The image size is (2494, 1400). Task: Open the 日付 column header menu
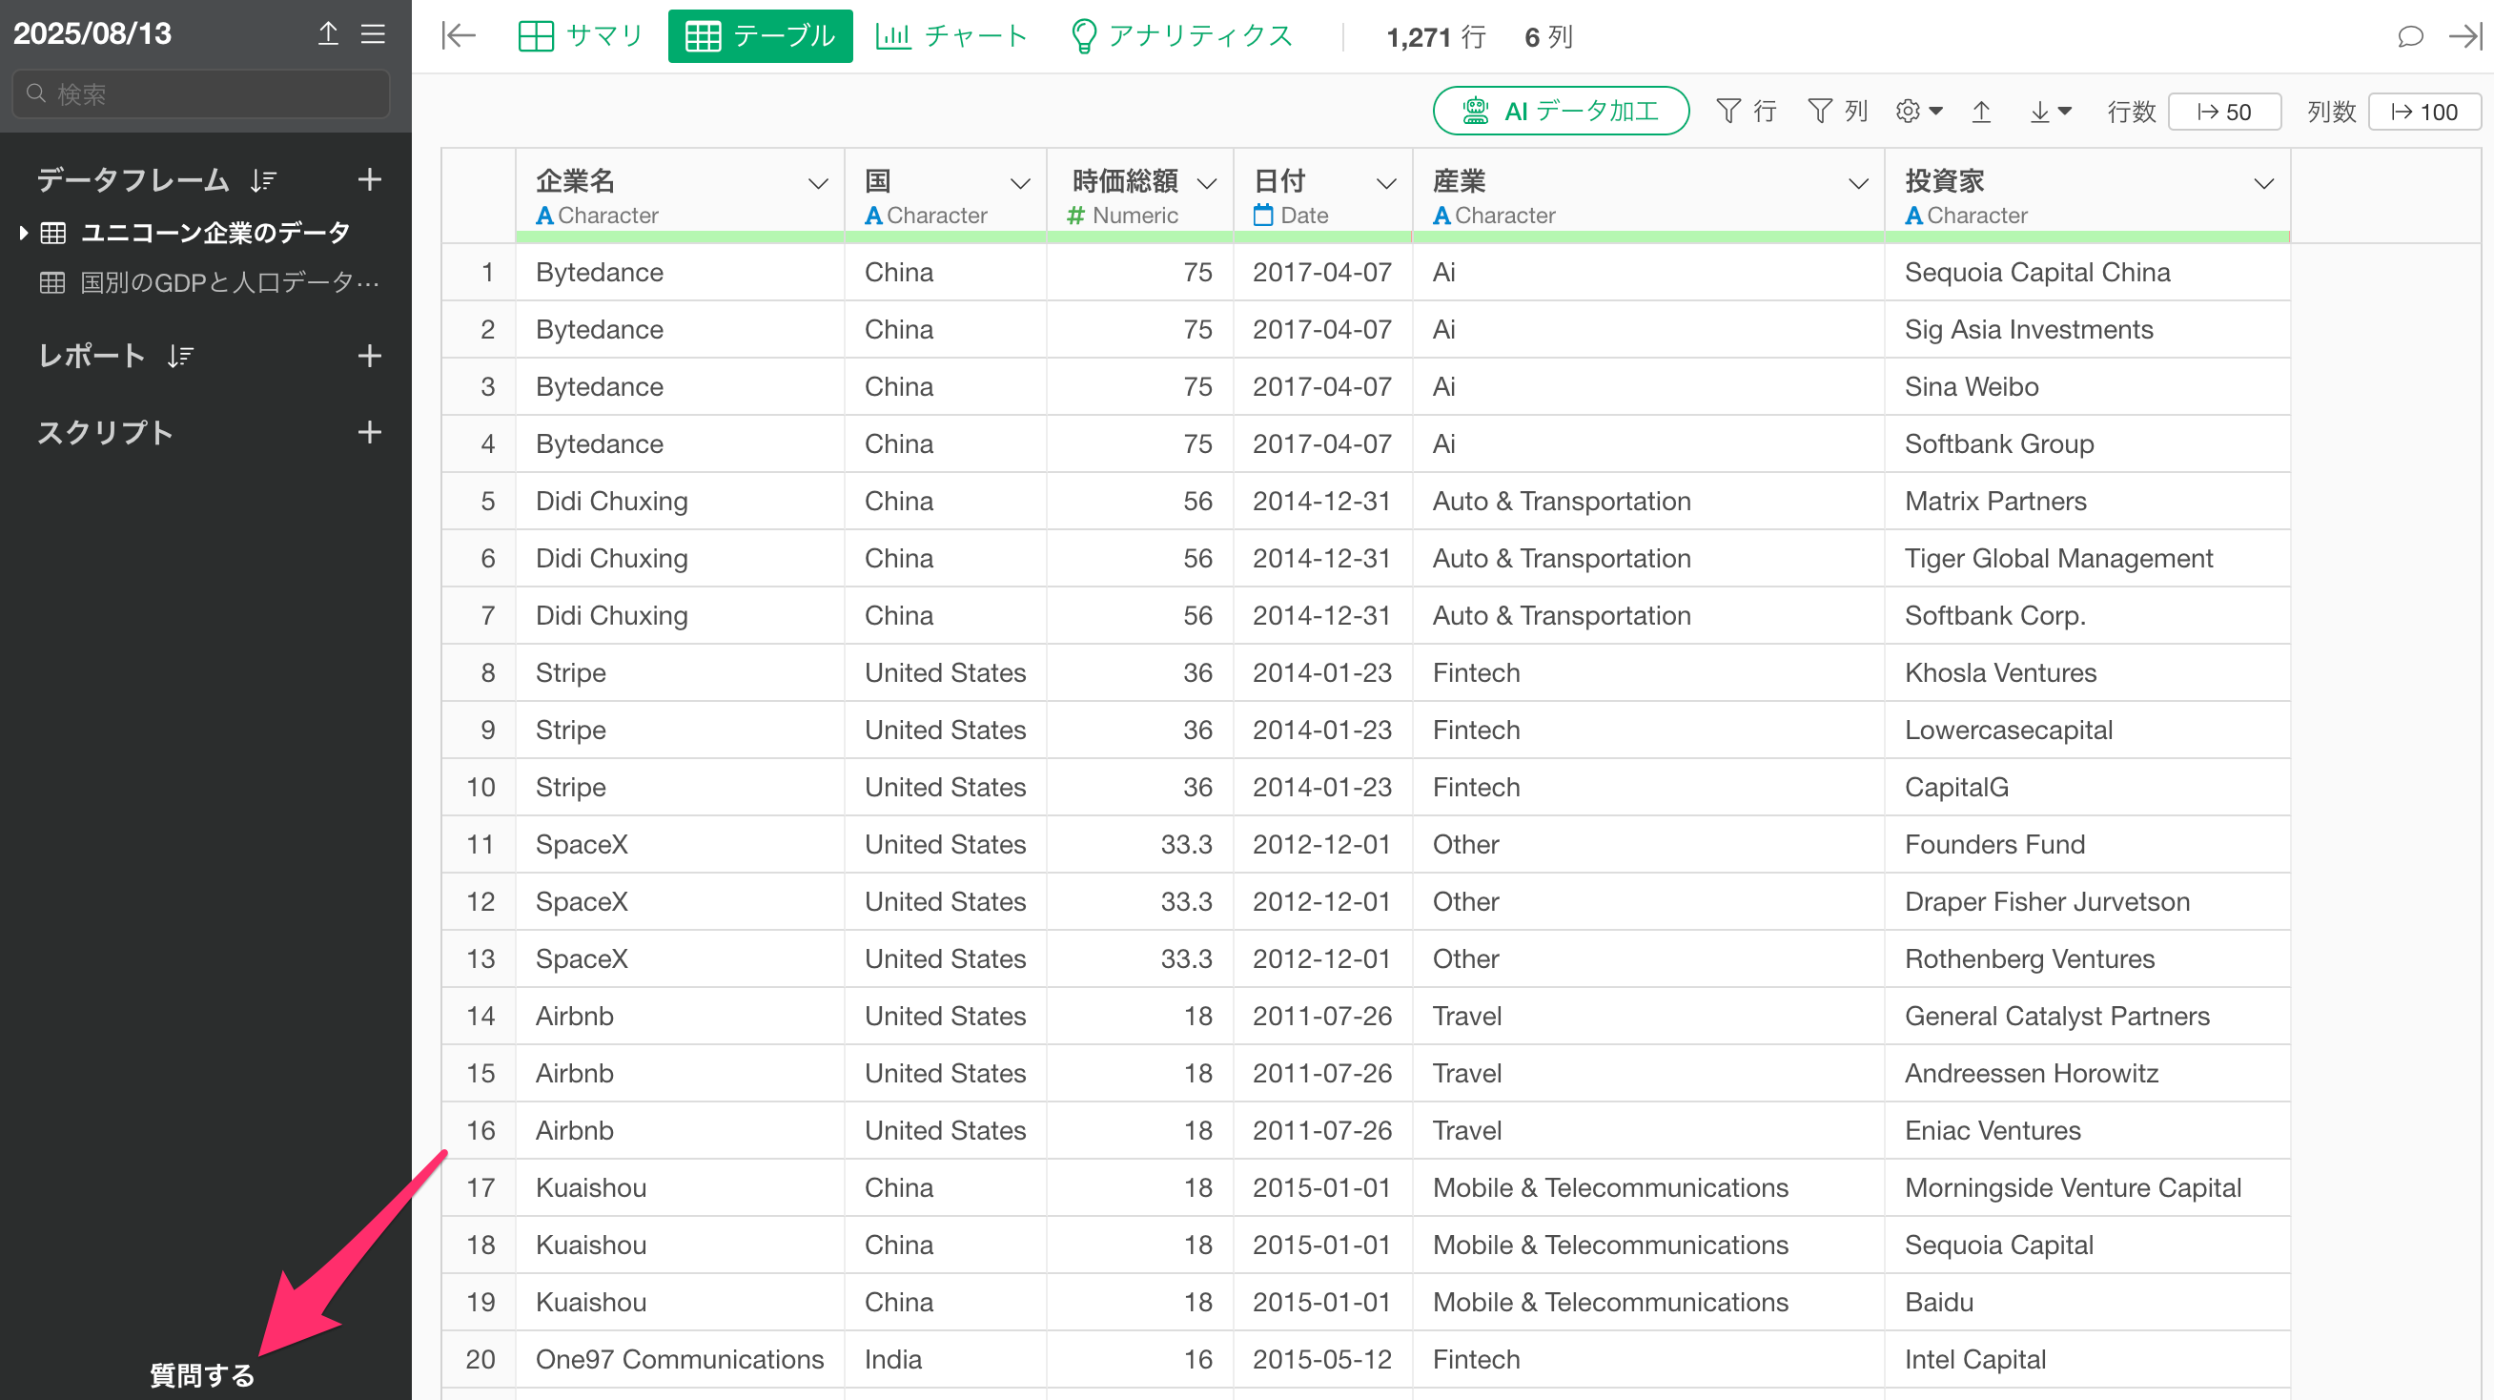tap(1386, 184)
